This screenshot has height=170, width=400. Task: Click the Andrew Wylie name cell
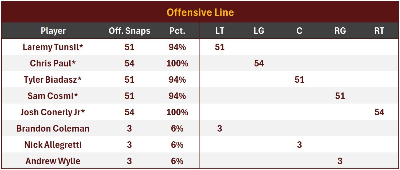pyautogui.click(x=53, y=161)
